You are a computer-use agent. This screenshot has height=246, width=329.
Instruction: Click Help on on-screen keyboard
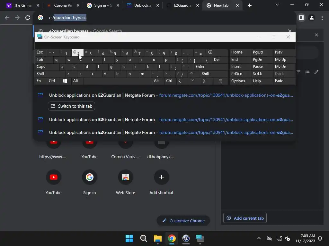tap(262, 81)
